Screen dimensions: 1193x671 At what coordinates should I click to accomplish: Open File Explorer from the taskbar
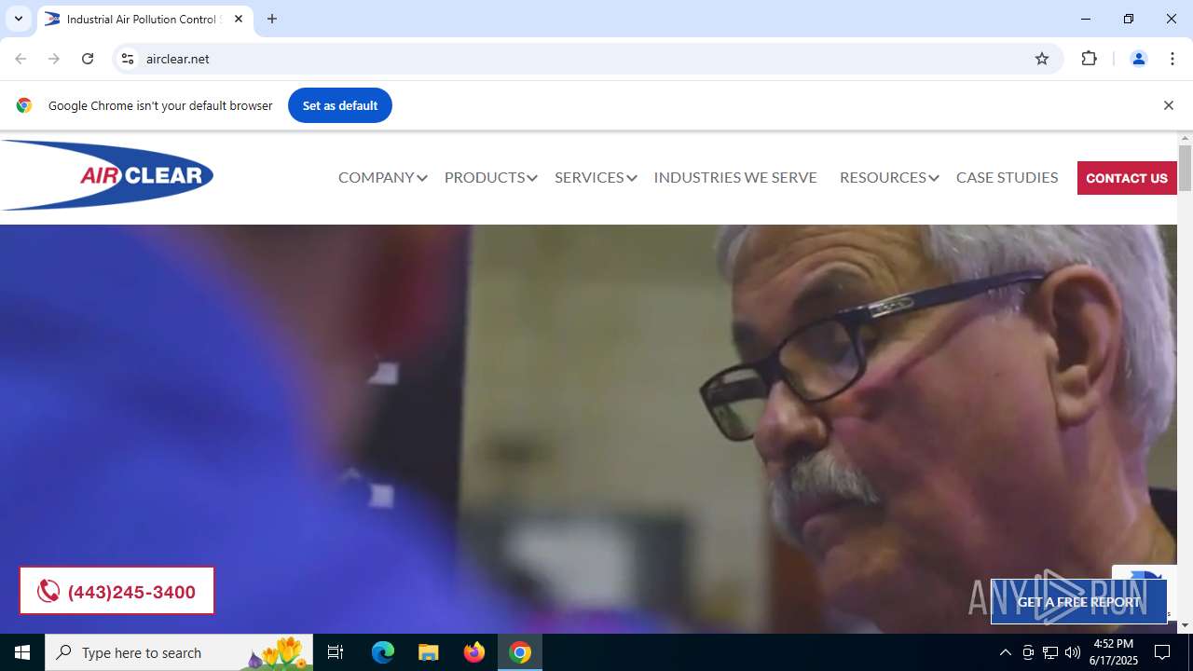tap(429, 652)
